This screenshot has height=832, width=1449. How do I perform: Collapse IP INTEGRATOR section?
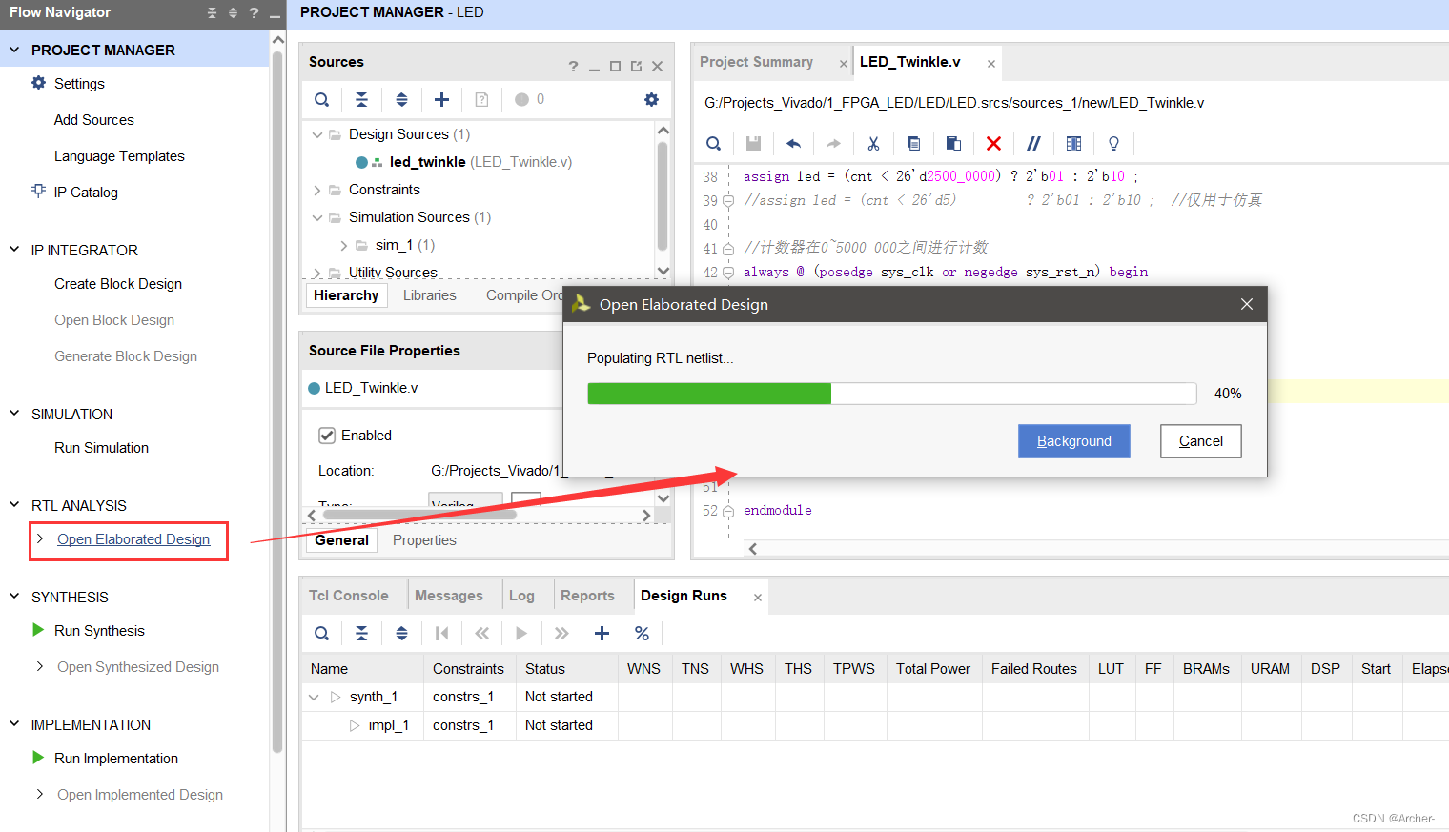[14, 250]
